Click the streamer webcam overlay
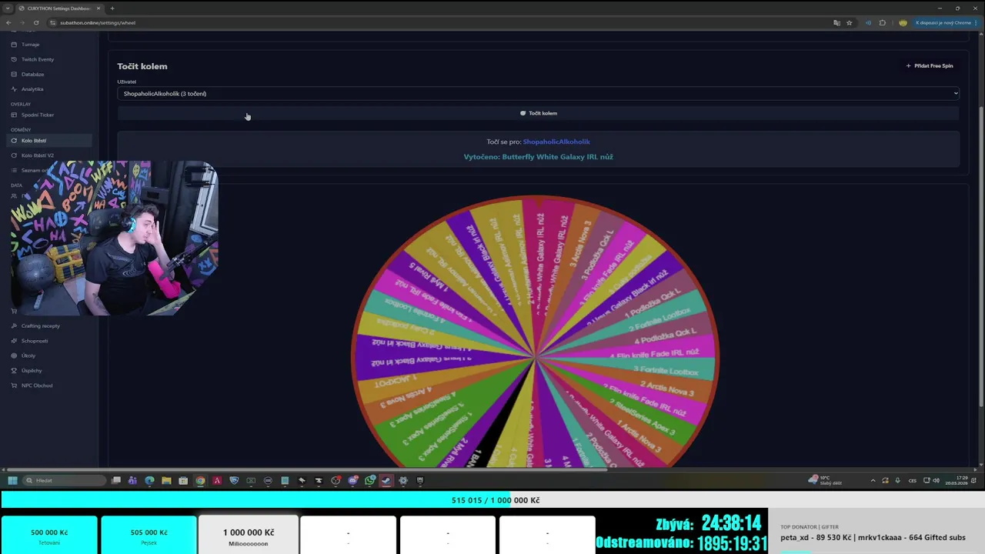Viewport: 985px width, 554px height. [114, 239]
